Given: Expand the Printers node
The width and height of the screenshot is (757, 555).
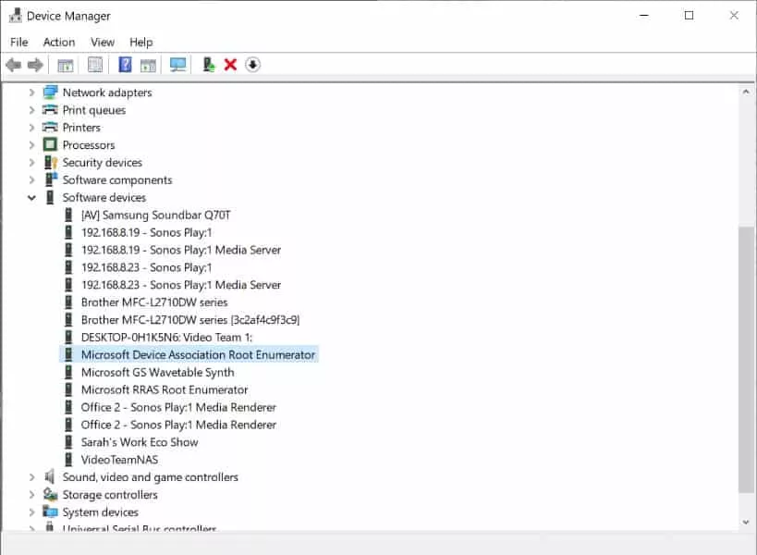Looking at the screenshot, I should (31, 128).
